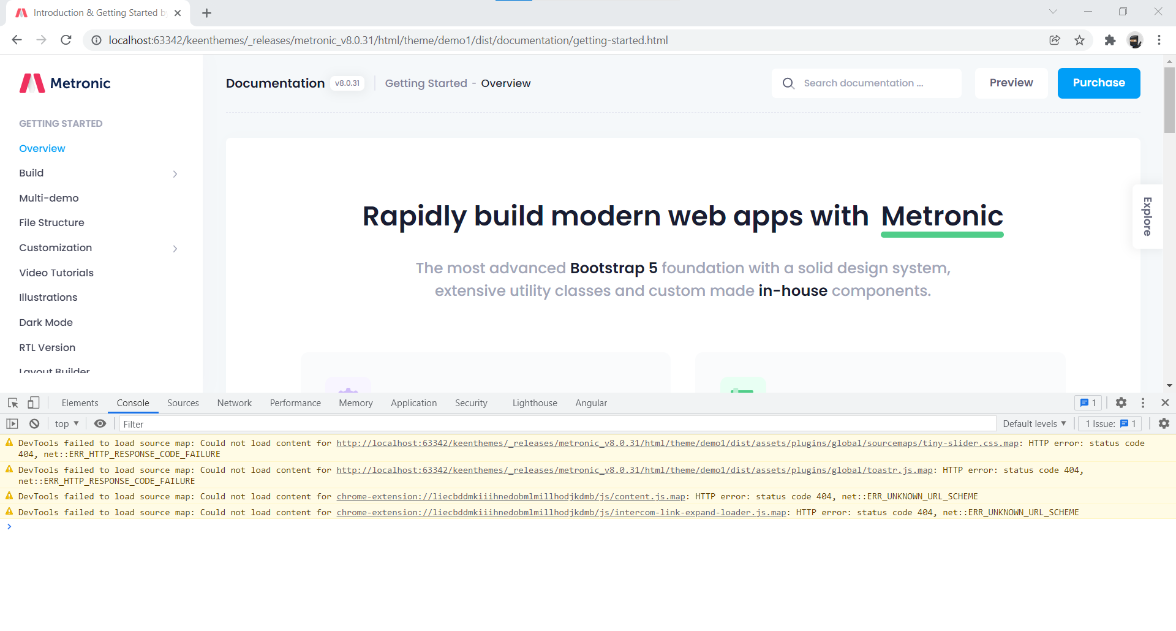1176x631 pixels.
Task: Expand the Build menu item
Action: (98, 173)
